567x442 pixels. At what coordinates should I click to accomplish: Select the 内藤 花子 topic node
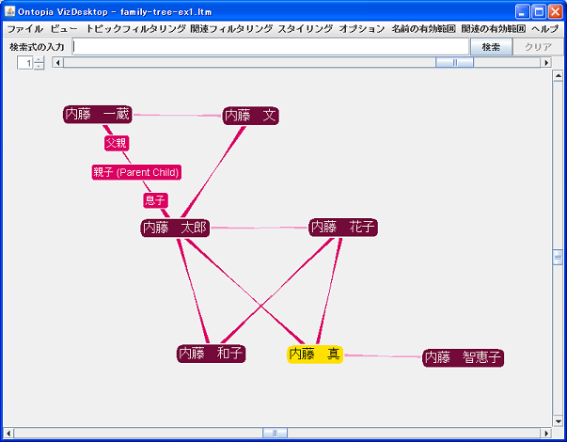point(343,228)
